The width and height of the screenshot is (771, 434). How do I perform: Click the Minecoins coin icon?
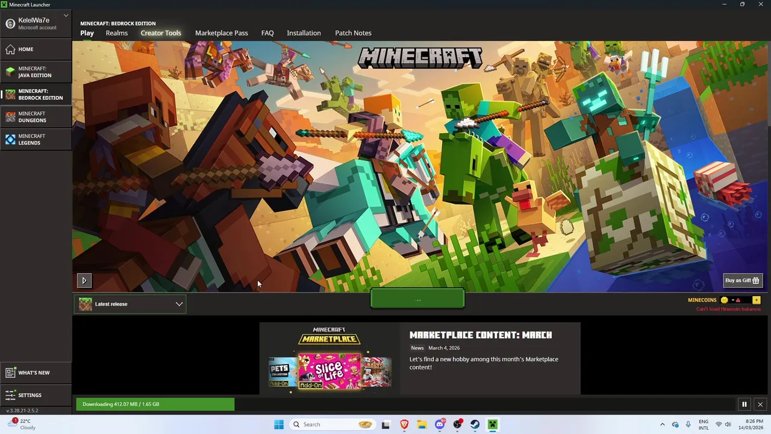[724, 300]
